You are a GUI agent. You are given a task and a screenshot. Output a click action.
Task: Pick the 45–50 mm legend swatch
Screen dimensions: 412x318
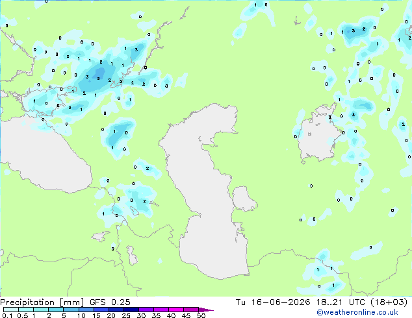click(x=191, y=310)
